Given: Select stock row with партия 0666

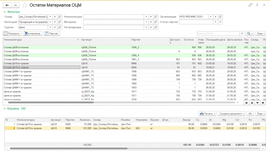Looking at the screenshot, I should pos(134,63).
